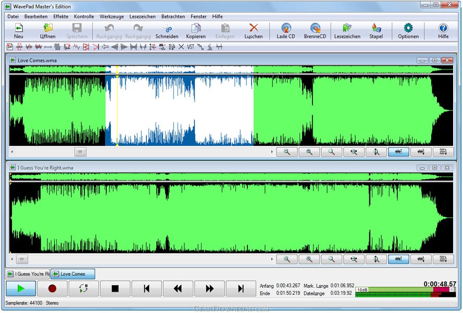Click the Samplerate: 44100 status text
Image resolution: width=463 pixels, height=313 pixels.
(23, 303)
